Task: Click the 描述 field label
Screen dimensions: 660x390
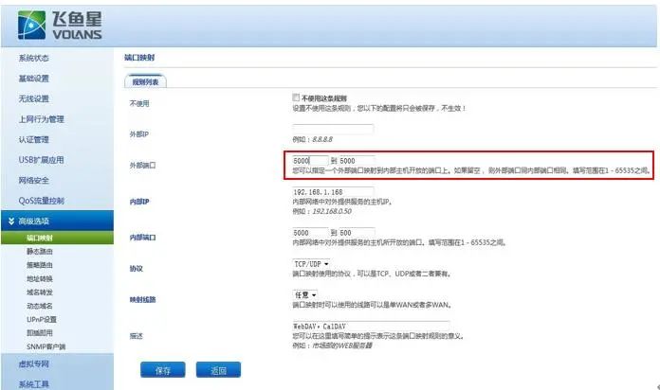Action: click(137, 336)
